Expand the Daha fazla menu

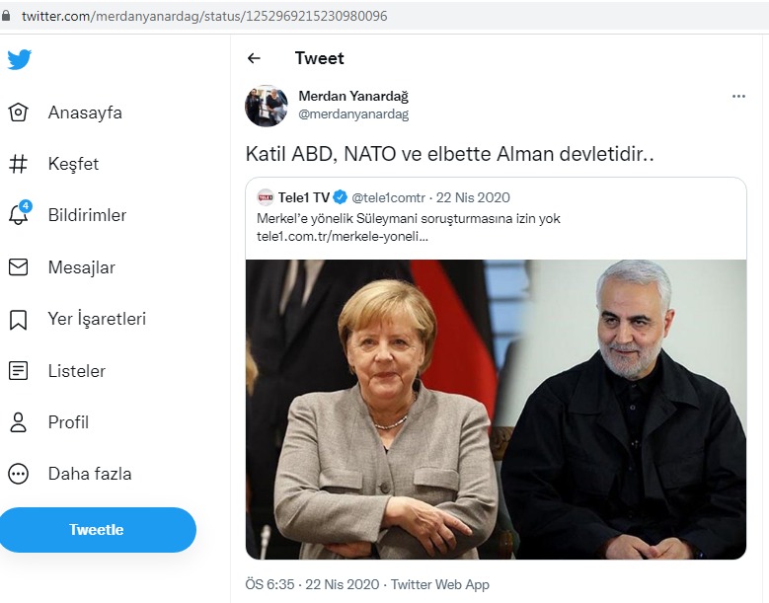point(19,474)
